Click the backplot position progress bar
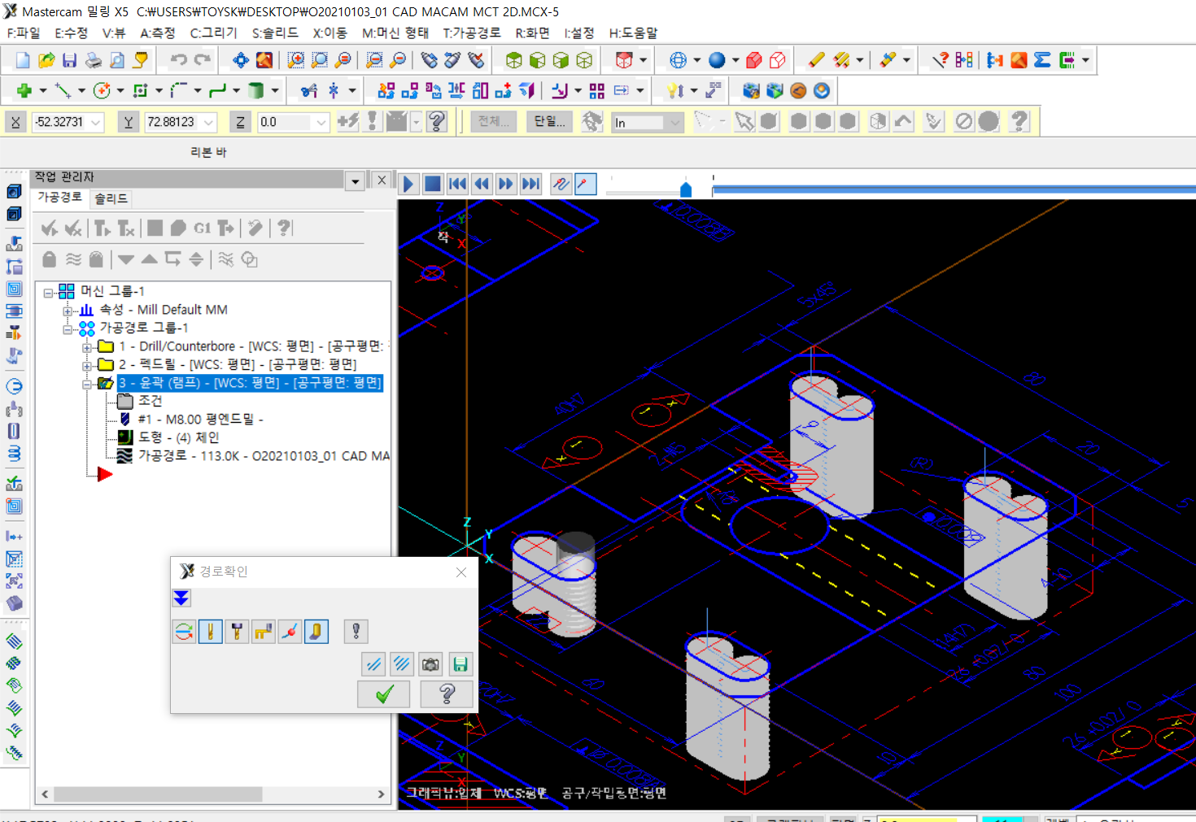This screenshot has height=822, width=1196. tap(954, 190)
